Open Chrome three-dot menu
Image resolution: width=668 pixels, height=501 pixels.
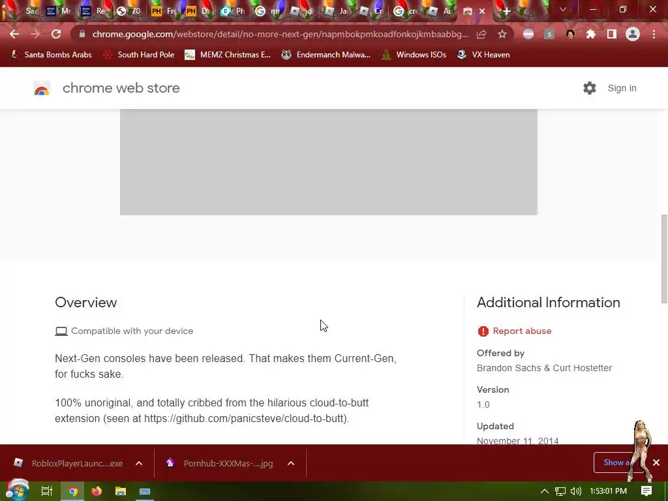(654, 34)
